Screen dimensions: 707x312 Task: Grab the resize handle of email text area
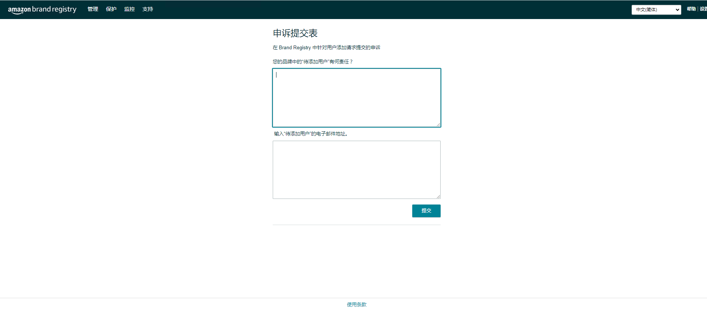coord(438,197)
